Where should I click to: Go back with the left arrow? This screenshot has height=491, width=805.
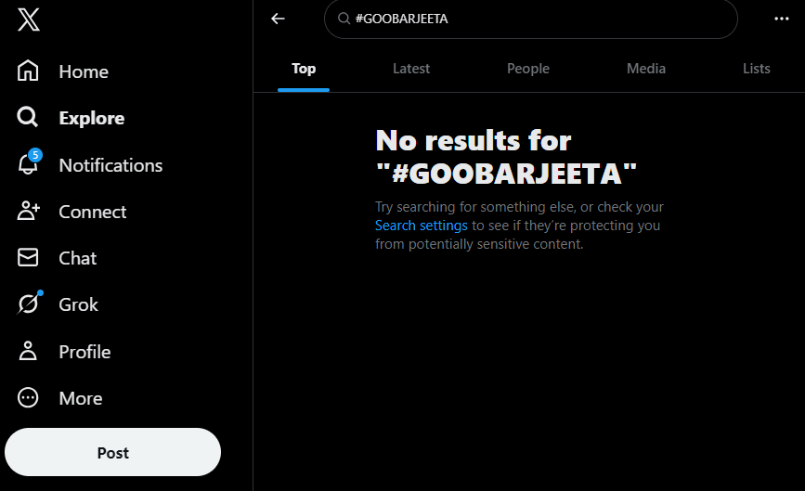tap(278, 19)
